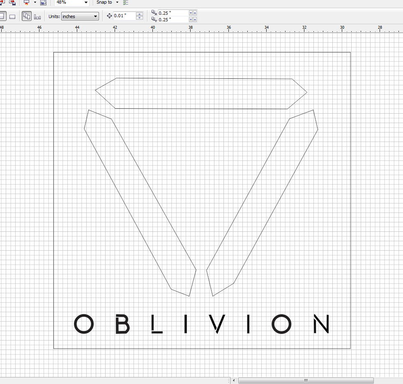Screen dimensions: 403x384
Task: Increase the nudge distance with up arrow
Action: point(139,14)
